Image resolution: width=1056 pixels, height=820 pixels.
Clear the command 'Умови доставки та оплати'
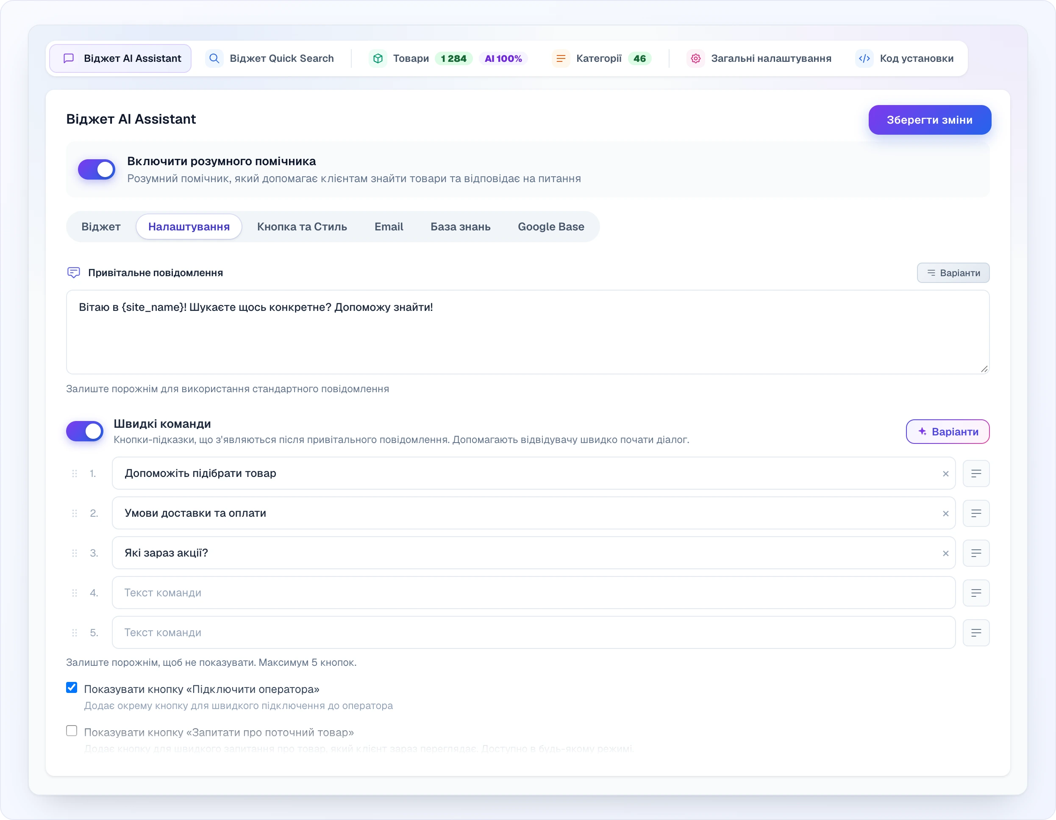946,513
